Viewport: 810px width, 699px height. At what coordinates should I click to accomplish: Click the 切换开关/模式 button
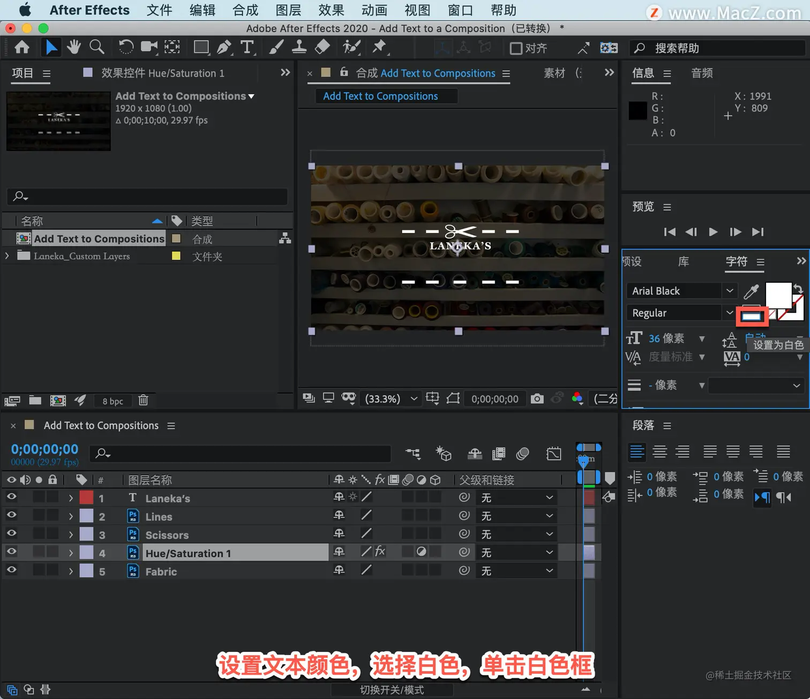tap(392, 690)
